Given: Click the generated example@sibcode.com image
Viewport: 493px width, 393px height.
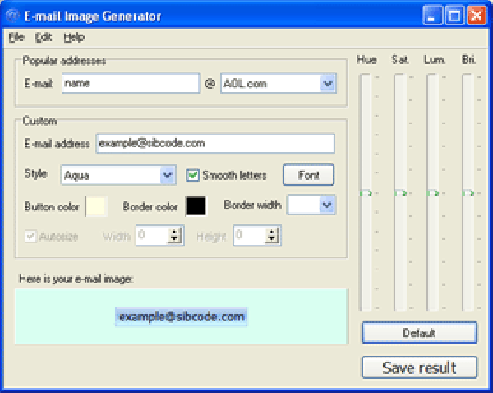Looking at the screenshot, I should pos(182,317).
